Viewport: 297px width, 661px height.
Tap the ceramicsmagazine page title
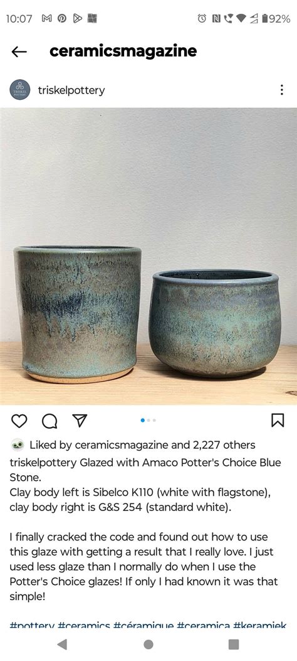(x=123, y=51)
